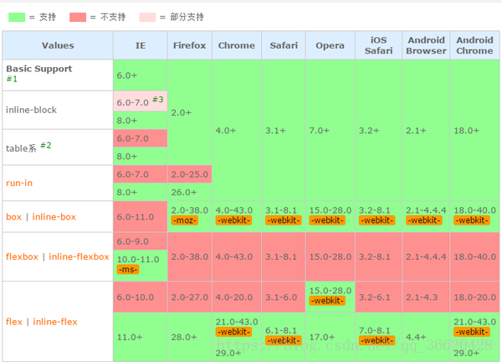The width and height of the screenshot is (502, 362).
Task: Click the IE 6.0+ Basic Support cell
Action: (x=141, y=75)
